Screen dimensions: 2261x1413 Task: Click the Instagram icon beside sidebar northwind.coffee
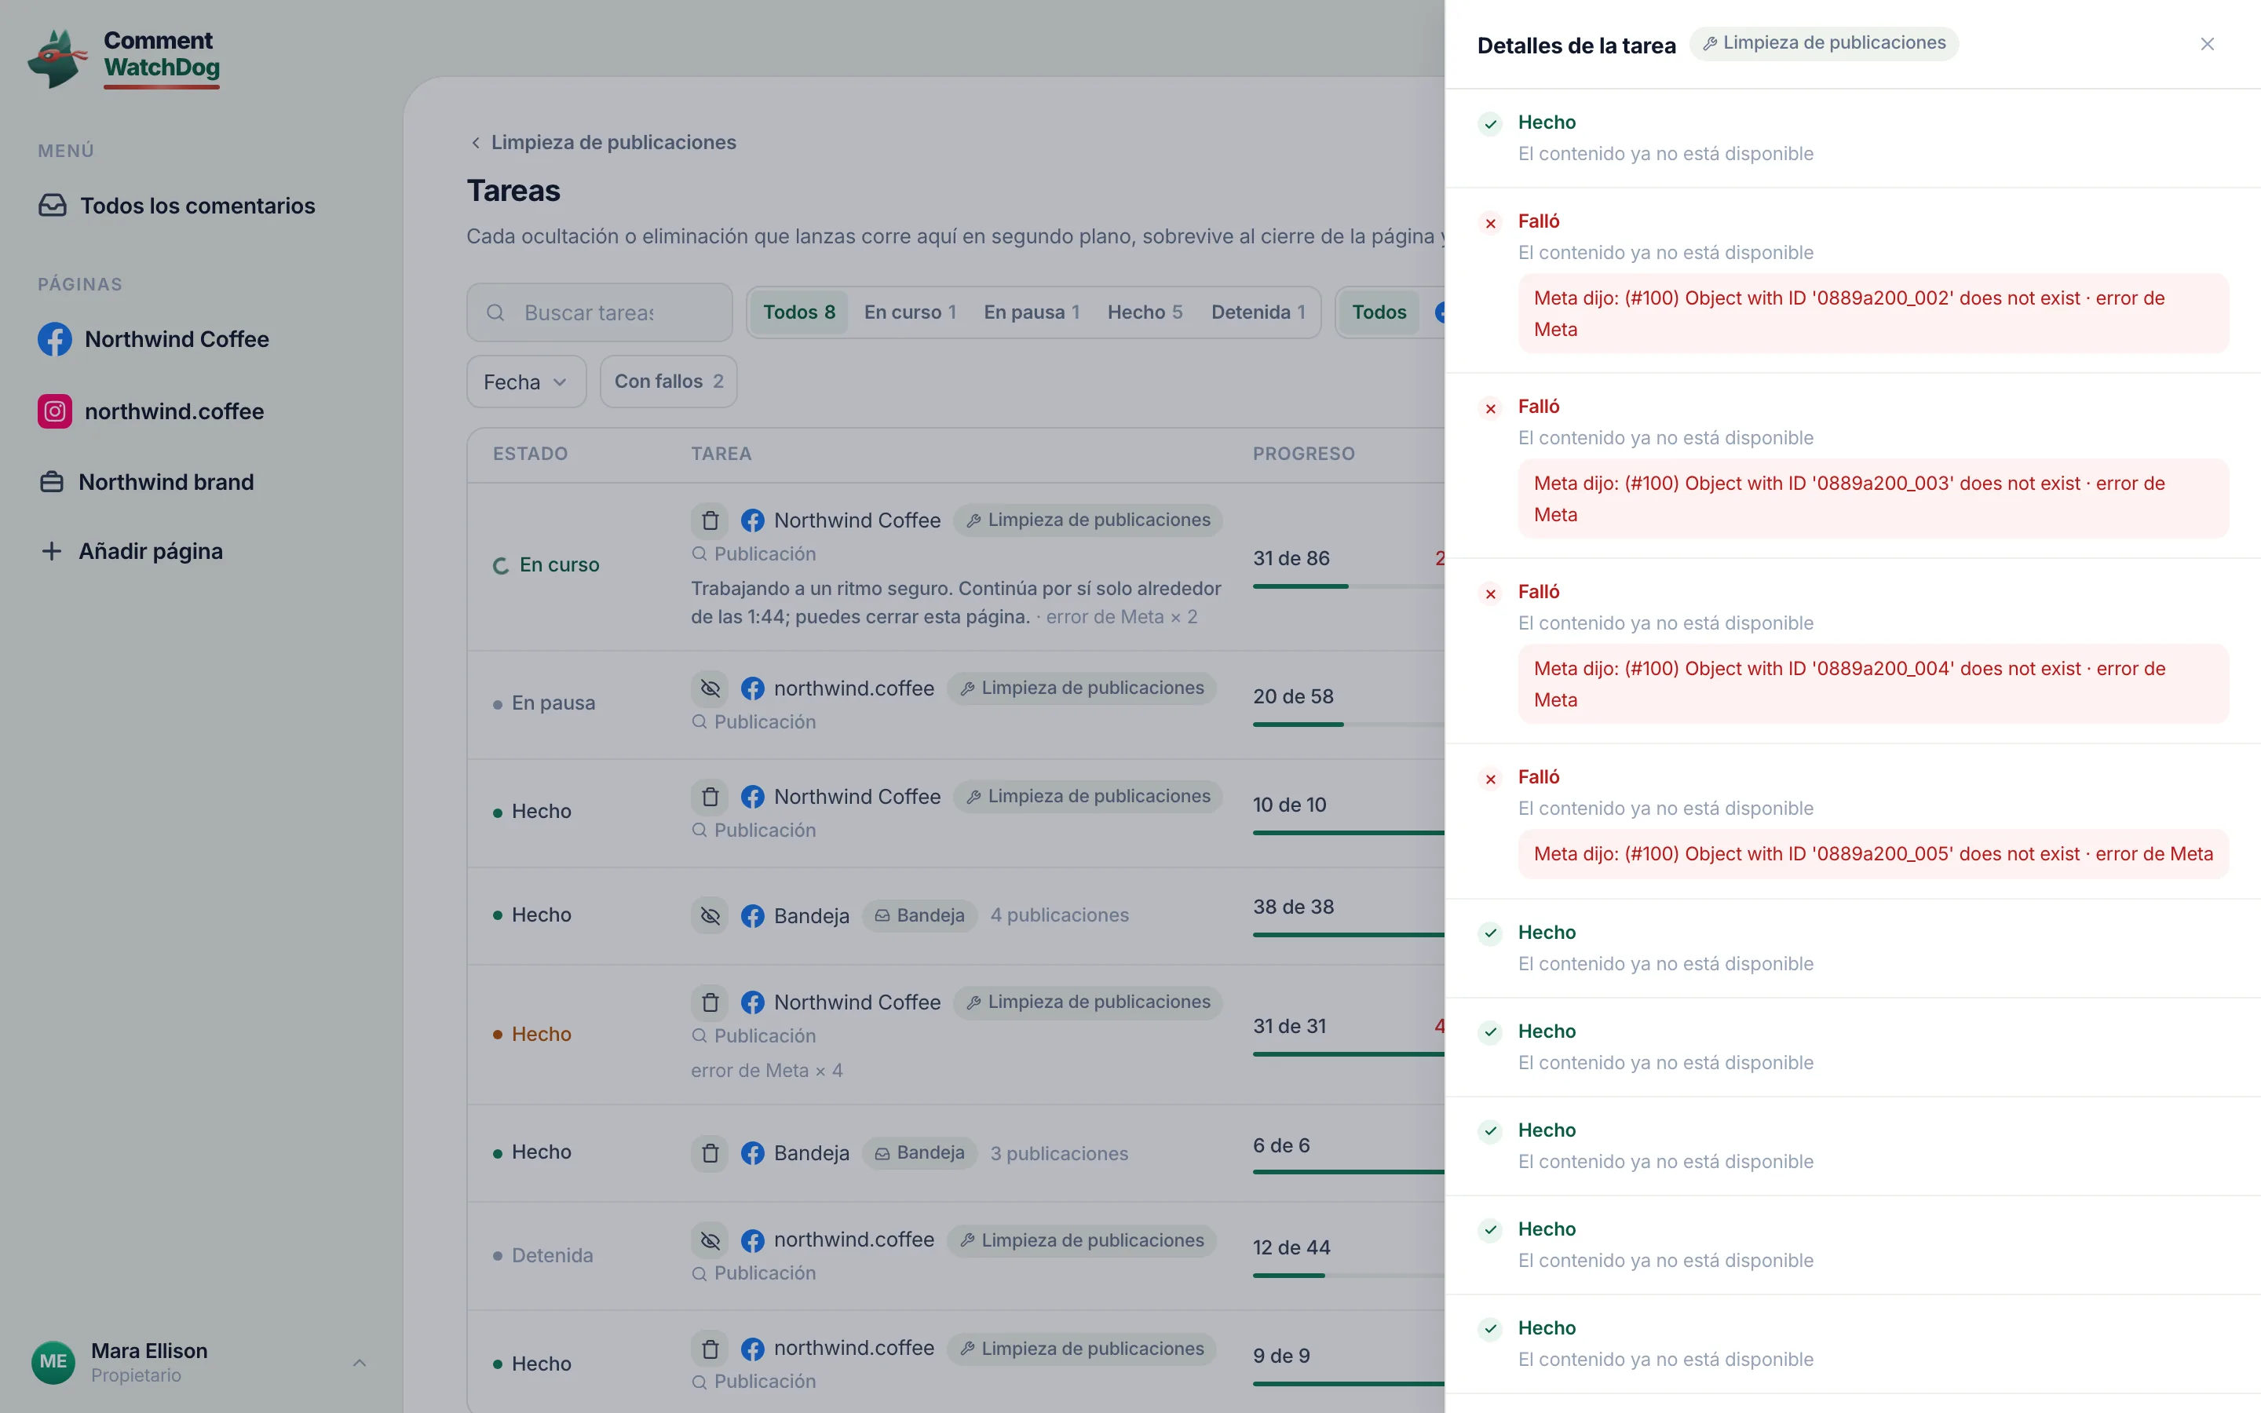click(54, 411)
